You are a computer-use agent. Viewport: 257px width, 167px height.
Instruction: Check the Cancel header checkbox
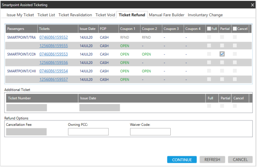coord(235,29)
